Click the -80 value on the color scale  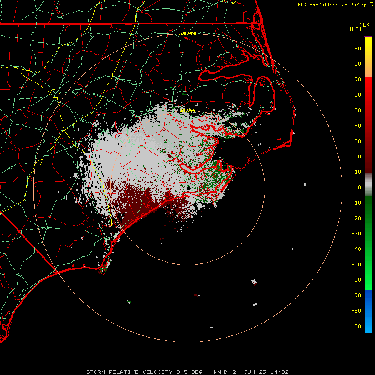(356, 311)
